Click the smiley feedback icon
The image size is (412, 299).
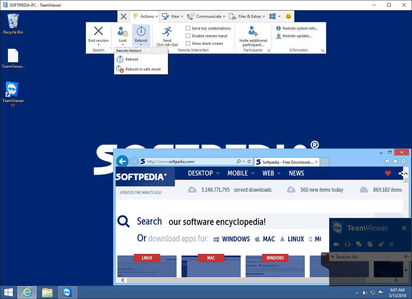click(x=288, y=16)
